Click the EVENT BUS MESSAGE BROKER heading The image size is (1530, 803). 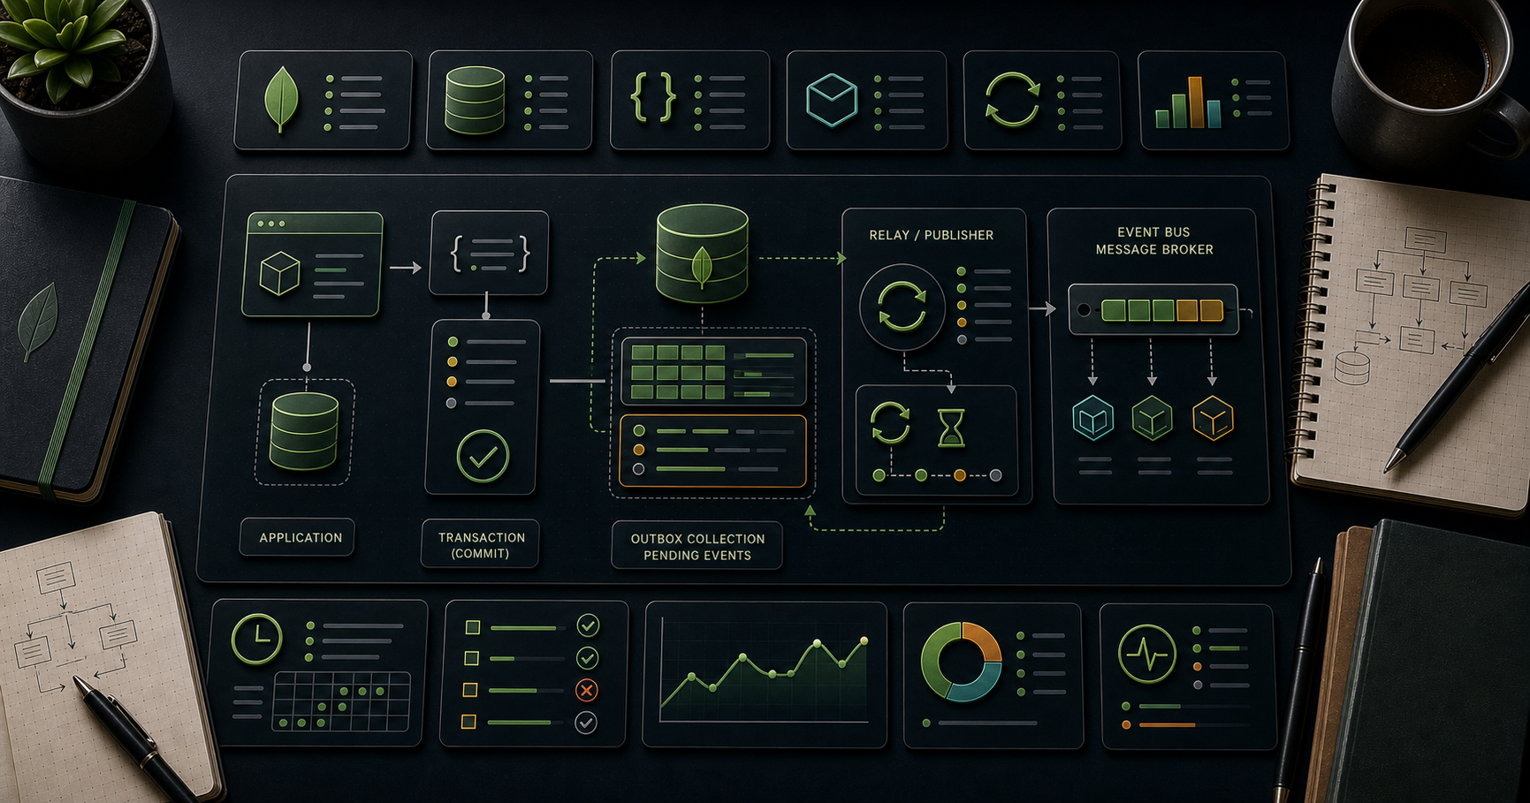(x=1153, y=242)
